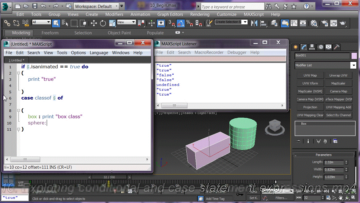Click the Redo arrow icon

[x=56, y=6]
